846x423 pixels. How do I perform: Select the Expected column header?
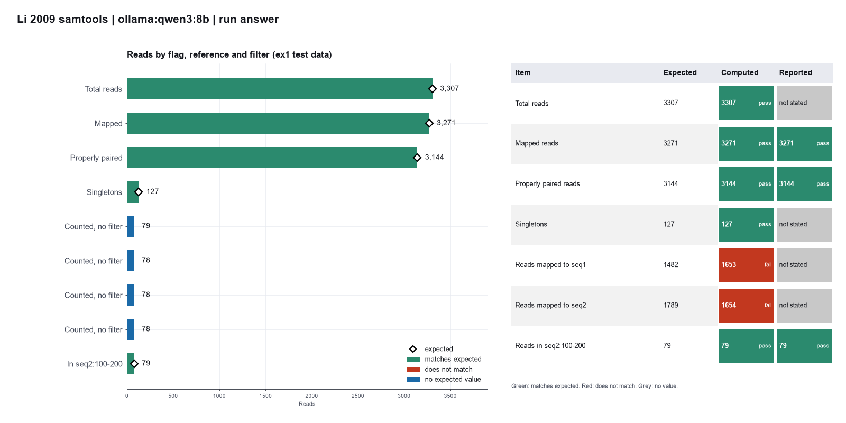pos(680,72)
